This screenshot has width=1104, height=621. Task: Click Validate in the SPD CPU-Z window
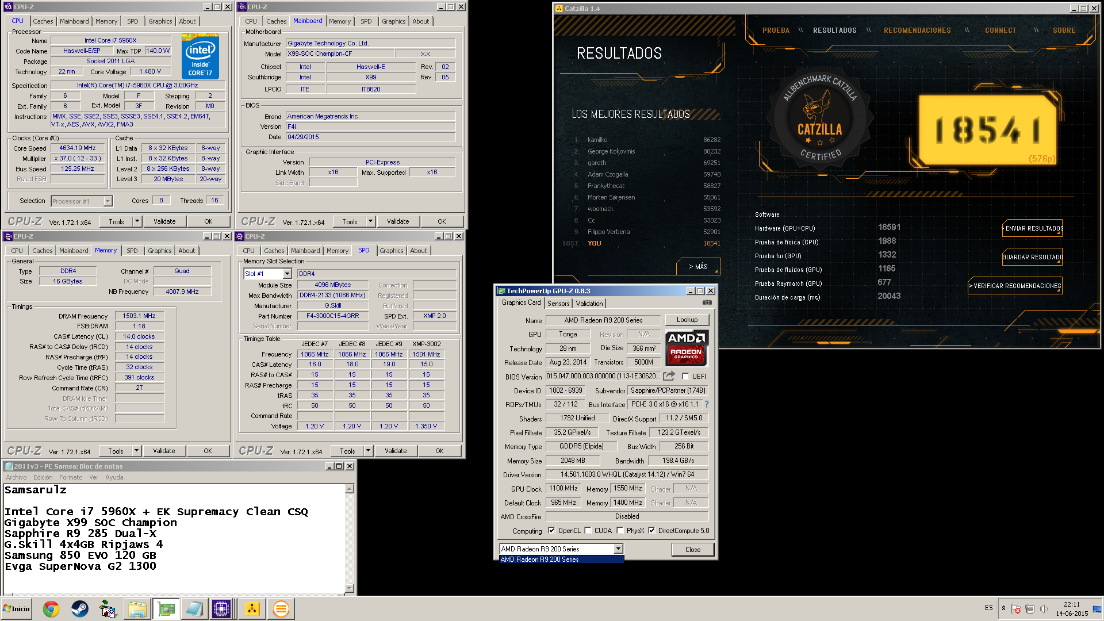pyautogui.click(x=396, y=451)
